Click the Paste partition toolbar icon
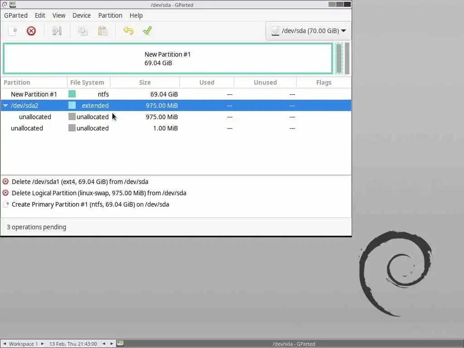The image size is (464, 348). click(x=102, y=31)
